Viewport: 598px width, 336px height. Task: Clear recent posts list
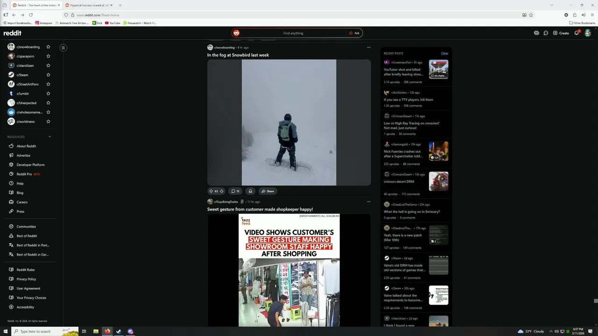tap(444, 53)
